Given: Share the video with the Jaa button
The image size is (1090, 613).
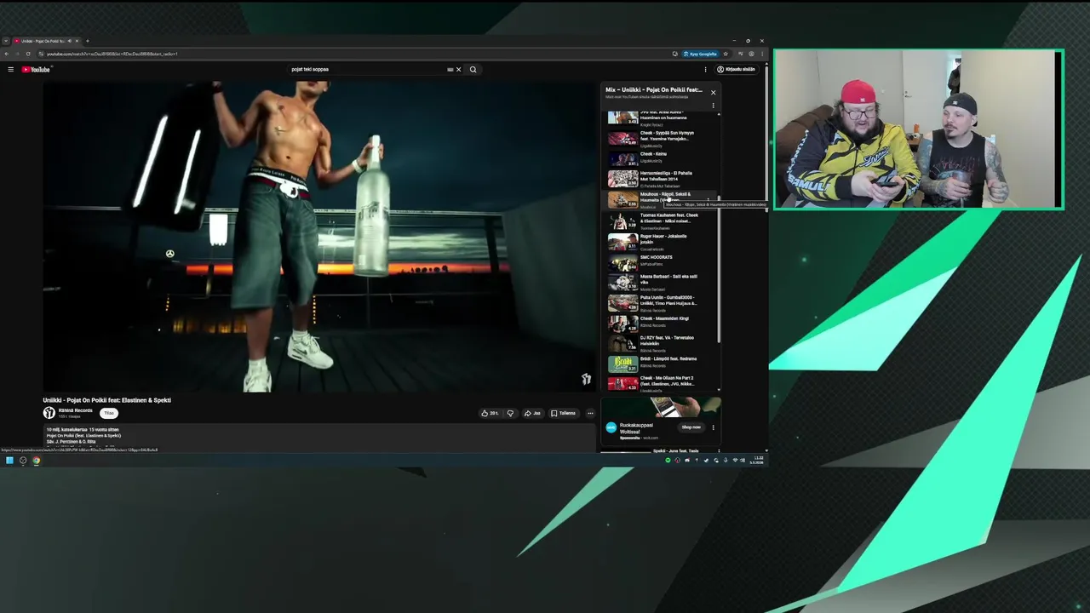Looking at the screenshot, I should coord(532,413).
